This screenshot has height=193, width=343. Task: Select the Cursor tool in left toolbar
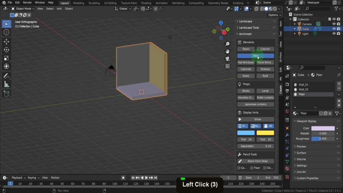6,32
